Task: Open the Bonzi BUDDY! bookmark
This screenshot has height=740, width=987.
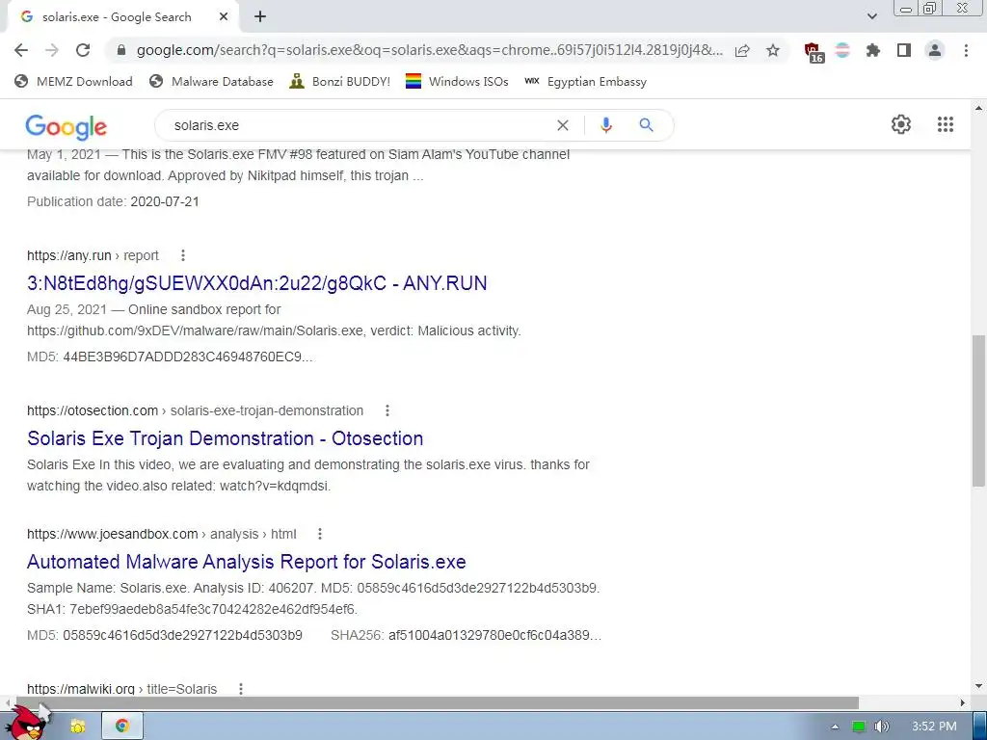Action: tap(340, 81)
